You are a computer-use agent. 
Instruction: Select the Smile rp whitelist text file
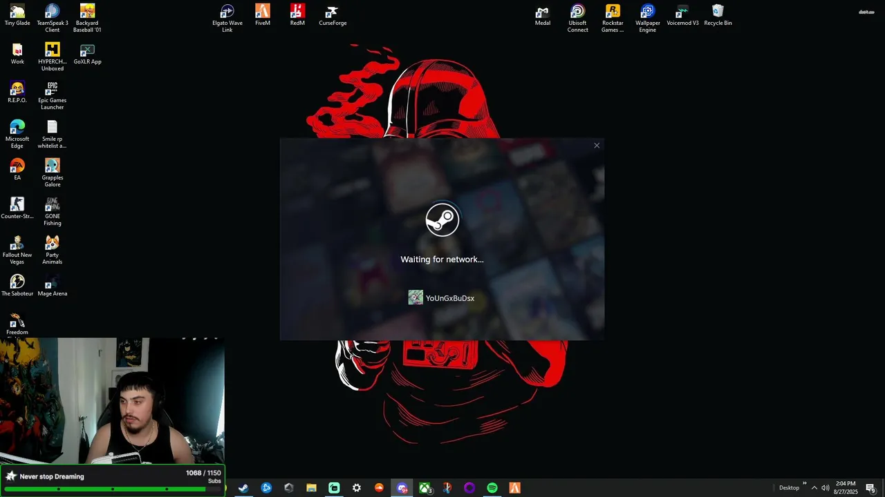point(53,135)
